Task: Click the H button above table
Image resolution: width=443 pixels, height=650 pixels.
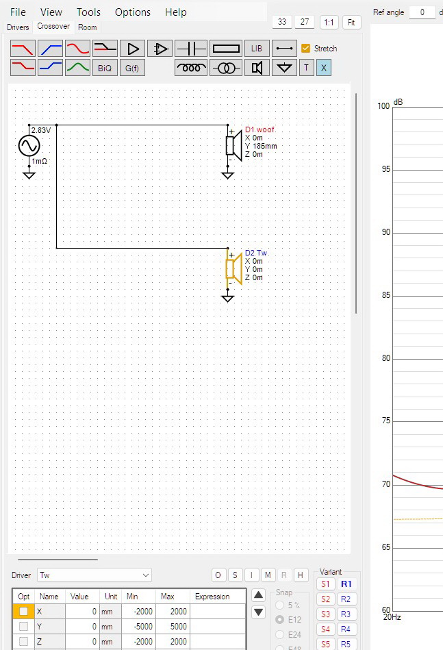Action: click(301, 575)
